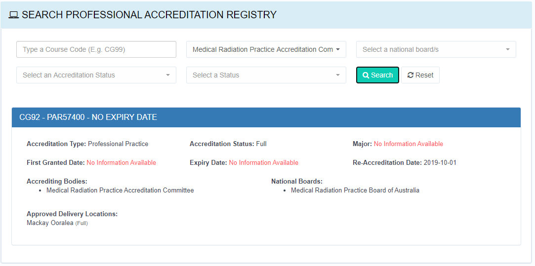The image size is (535, 266).
Task: Click the refresh arrows icon beside Reset
Action: pos(410,76)
